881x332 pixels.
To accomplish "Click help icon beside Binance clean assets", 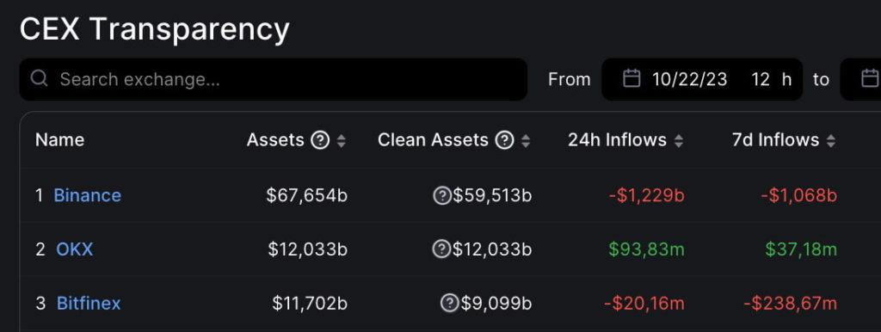I will point(442,195).
